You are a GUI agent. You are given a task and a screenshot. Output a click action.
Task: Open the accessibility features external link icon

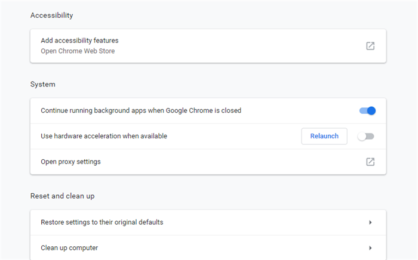pos(370,46)
